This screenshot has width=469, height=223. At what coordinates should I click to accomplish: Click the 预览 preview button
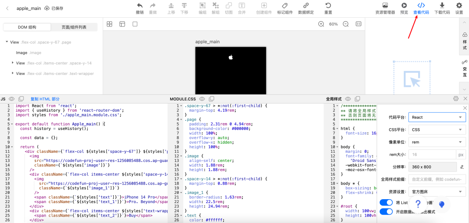[x=404, y=9]
